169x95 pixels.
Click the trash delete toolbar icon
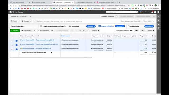click(80, 31)
